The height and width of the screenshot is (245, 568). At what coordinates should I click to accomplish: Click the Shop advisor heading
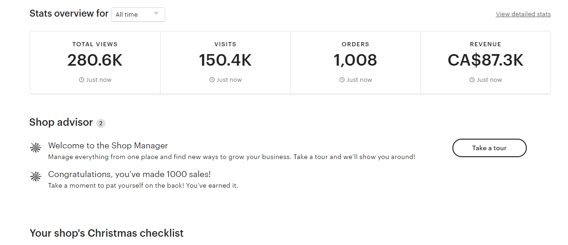click(61, 122)
